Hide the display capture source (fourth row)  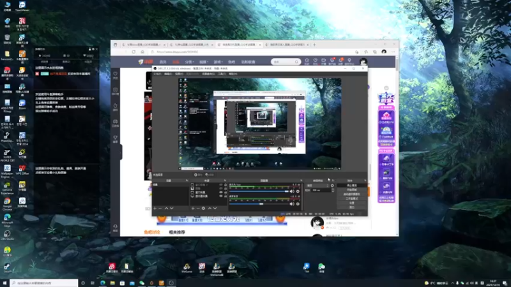click(221, 196)
